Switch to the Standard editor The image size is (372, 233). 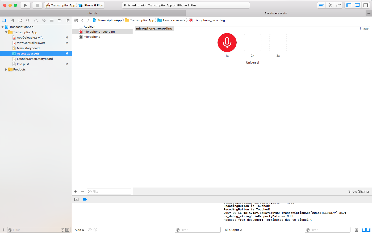click(321, 5)
